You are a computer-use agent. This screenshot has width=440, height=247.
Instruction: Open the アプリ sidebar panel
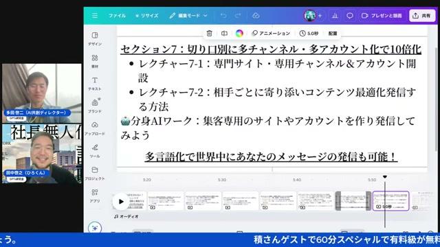[95, 196]
